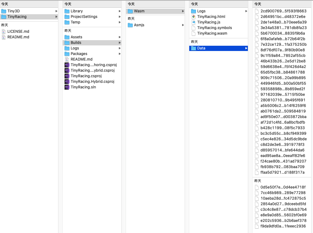Open the TinyRacing.js file
313x233 pixels.
(194, 22)
